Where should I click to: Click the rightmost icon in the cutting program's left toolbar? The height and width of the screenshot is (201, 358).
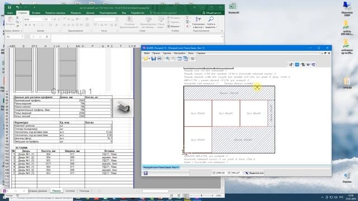[192, 59]
